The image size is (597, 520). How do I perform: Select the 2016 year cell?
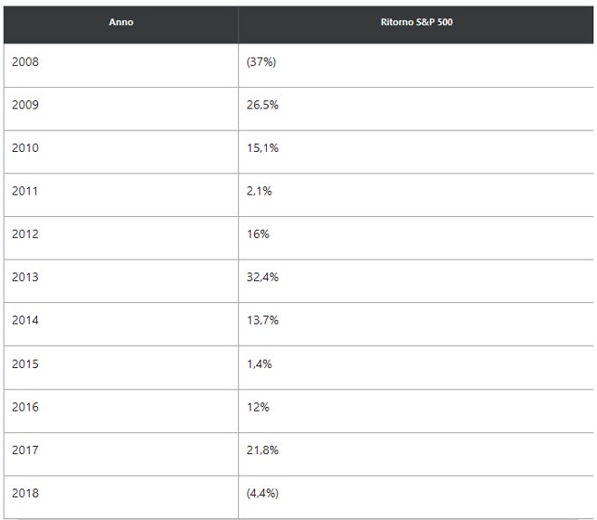(x=25, y=407)
